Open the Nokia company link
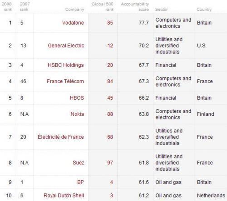 77,114
